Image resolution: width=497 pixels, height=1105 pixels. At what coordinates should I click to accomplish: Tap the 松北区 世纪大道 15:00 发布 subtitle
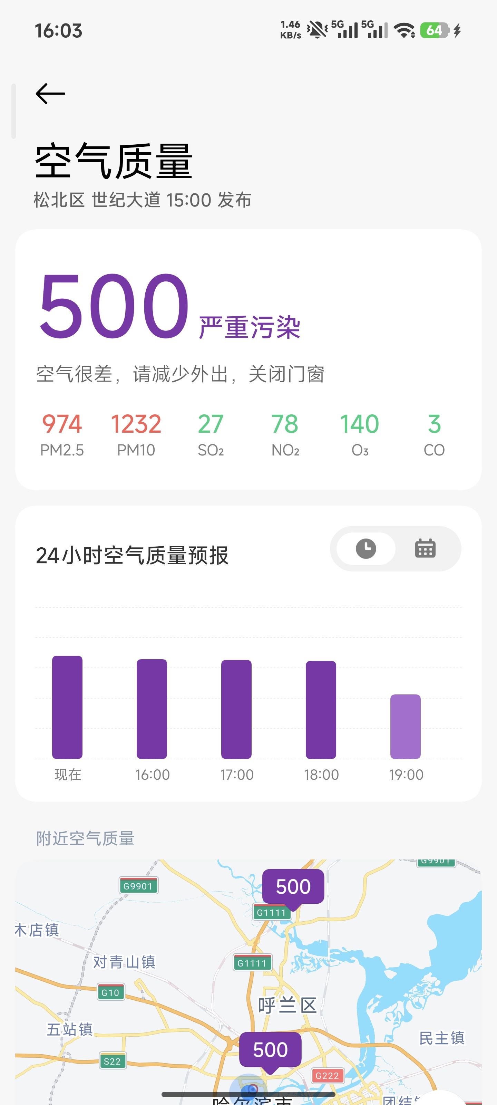(x=142, y=200)
